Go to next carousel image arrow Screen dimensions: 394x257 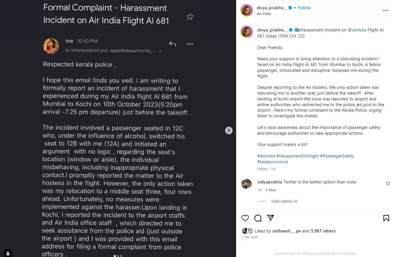229,131
